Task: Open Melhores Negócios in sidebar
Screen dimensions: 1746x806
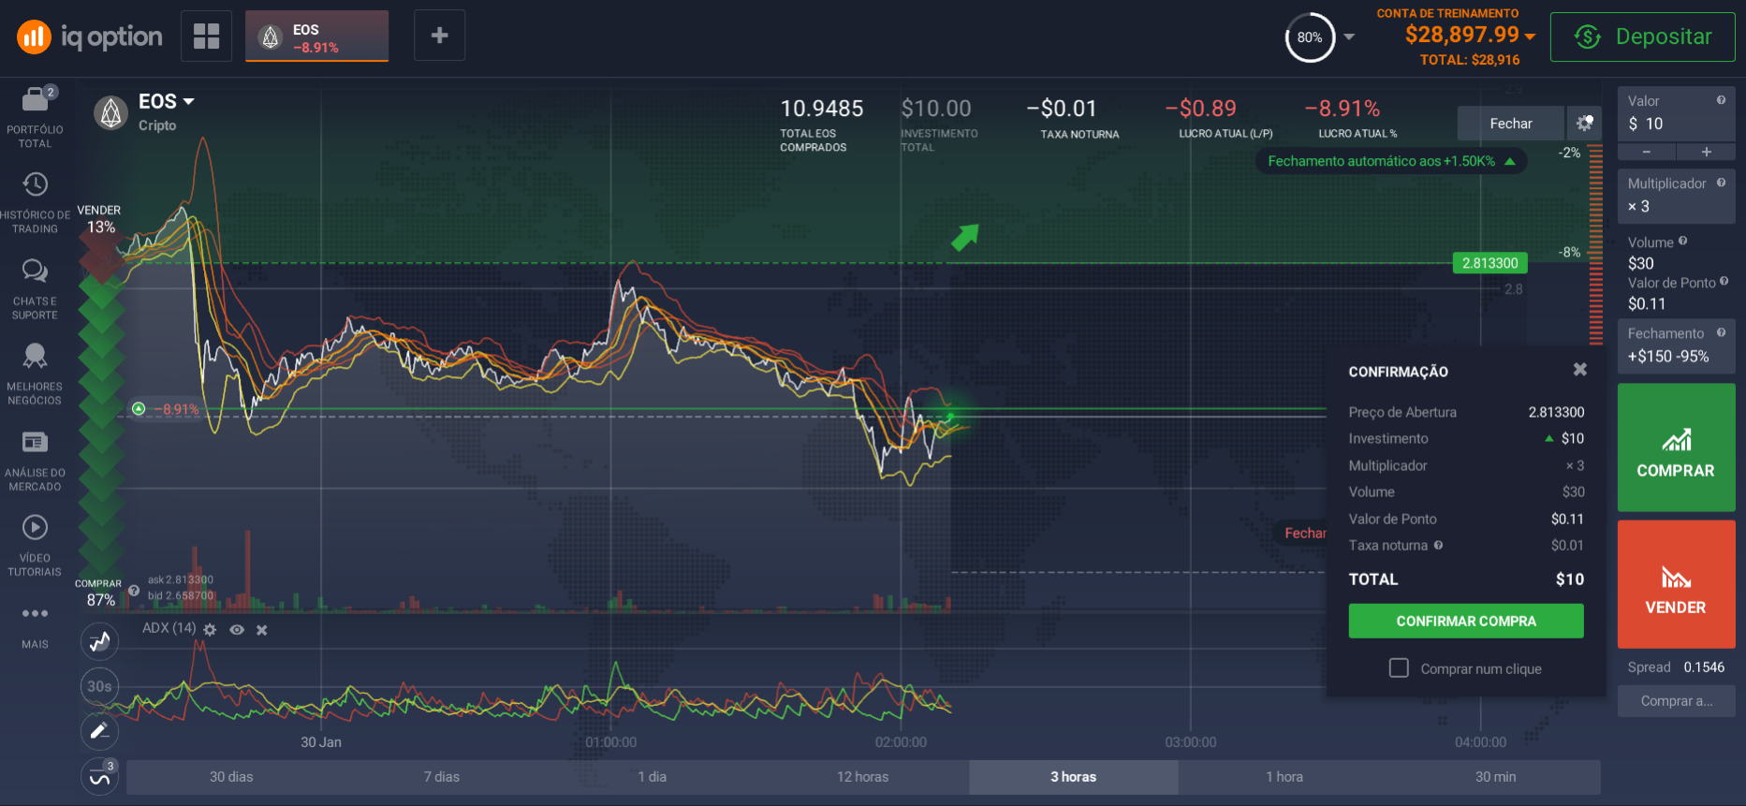Action: click(35, 374)
